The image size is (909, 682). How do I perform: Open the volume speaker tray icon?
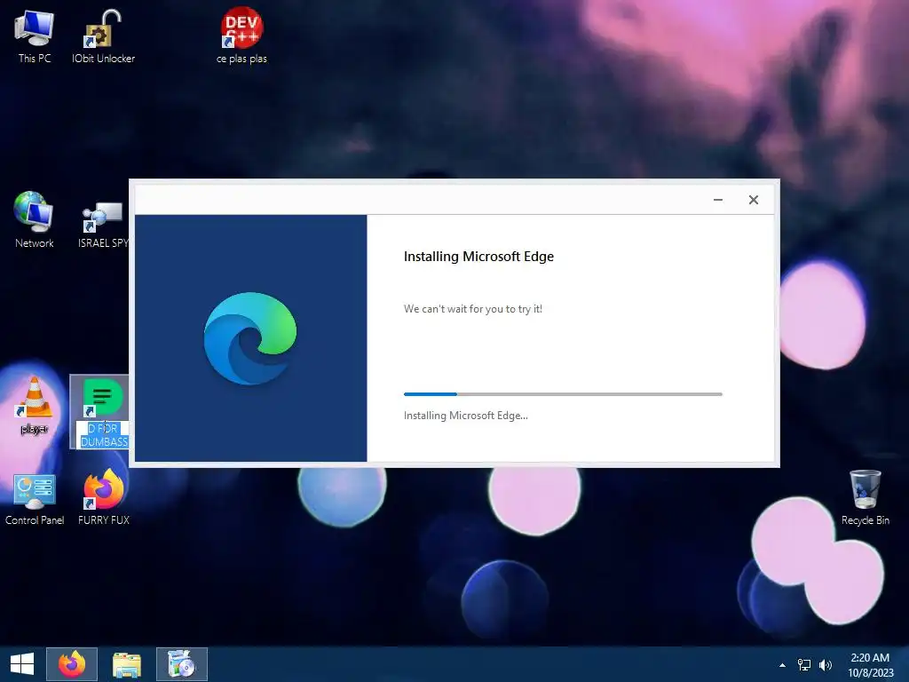[x=826, y=665]
